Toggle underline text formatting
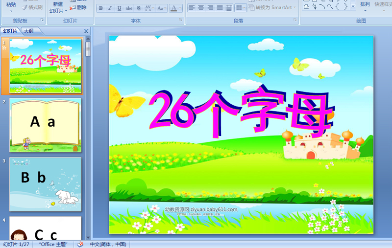The height and width of the screenshot is (248, 392). [x=119, y=8]
